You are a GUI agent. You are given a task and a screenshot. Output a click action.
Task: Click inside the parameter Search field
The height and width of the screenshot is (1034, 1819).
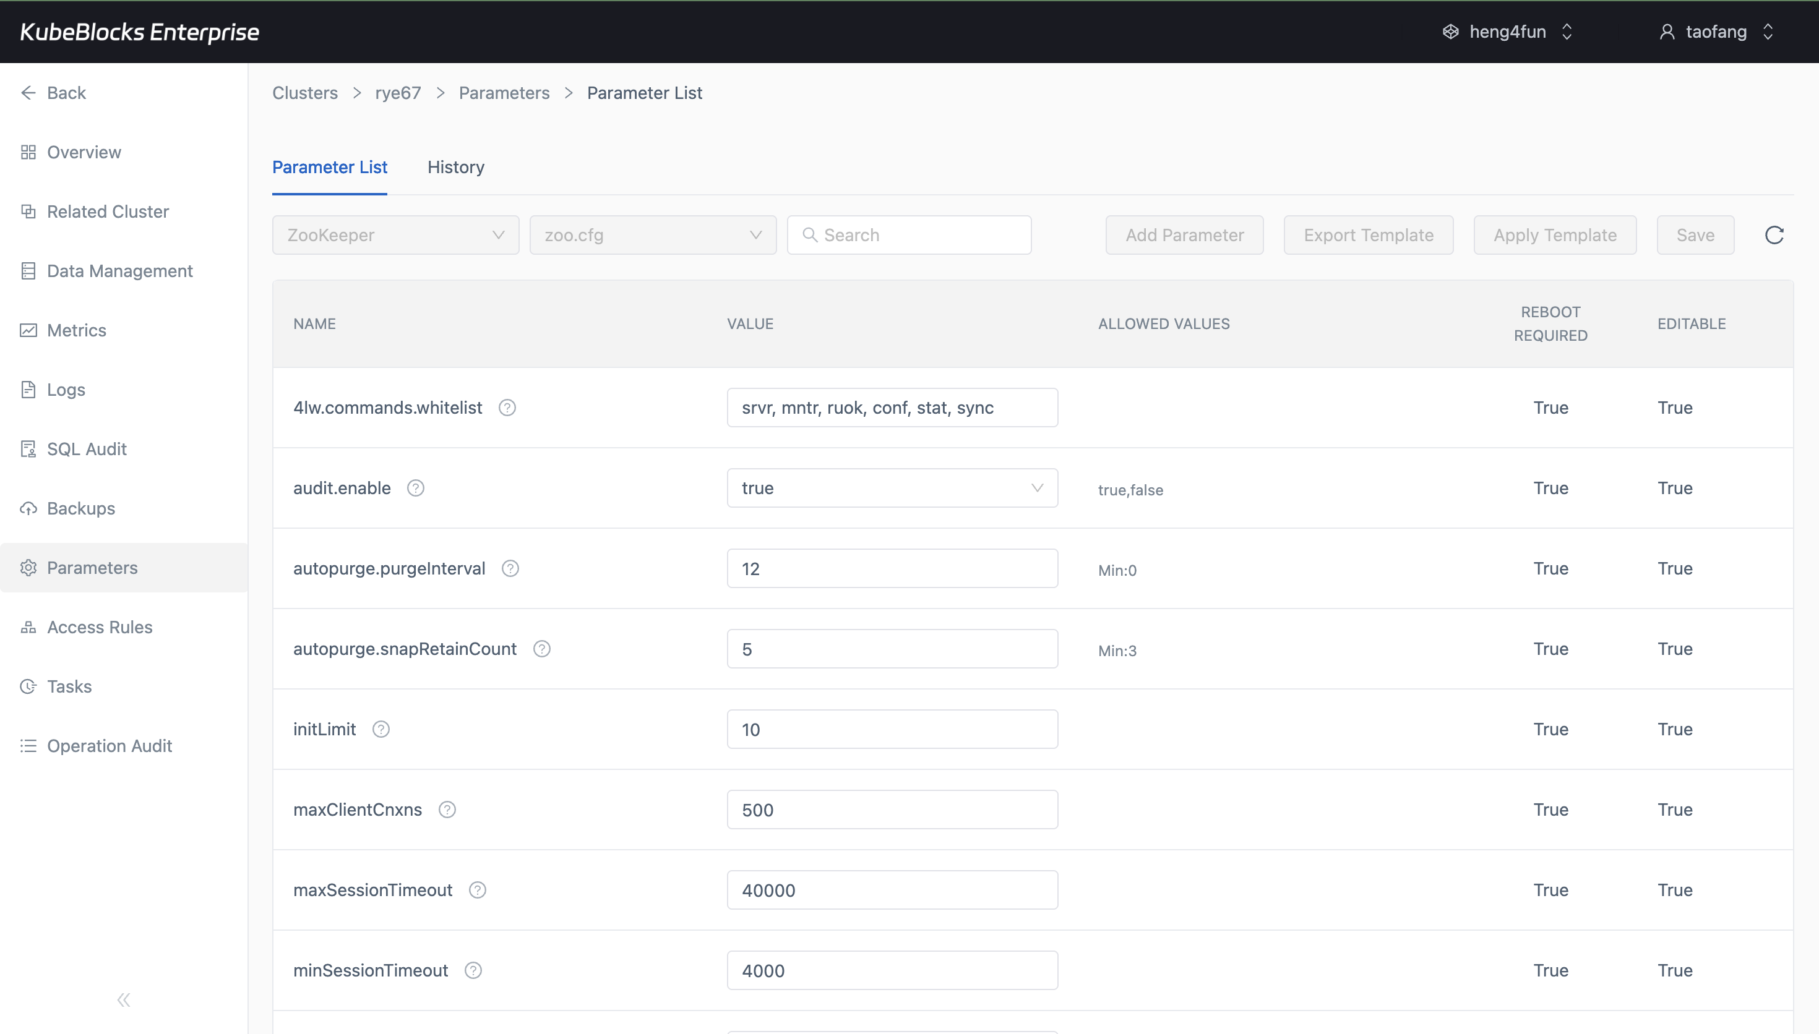click(909, 234)
